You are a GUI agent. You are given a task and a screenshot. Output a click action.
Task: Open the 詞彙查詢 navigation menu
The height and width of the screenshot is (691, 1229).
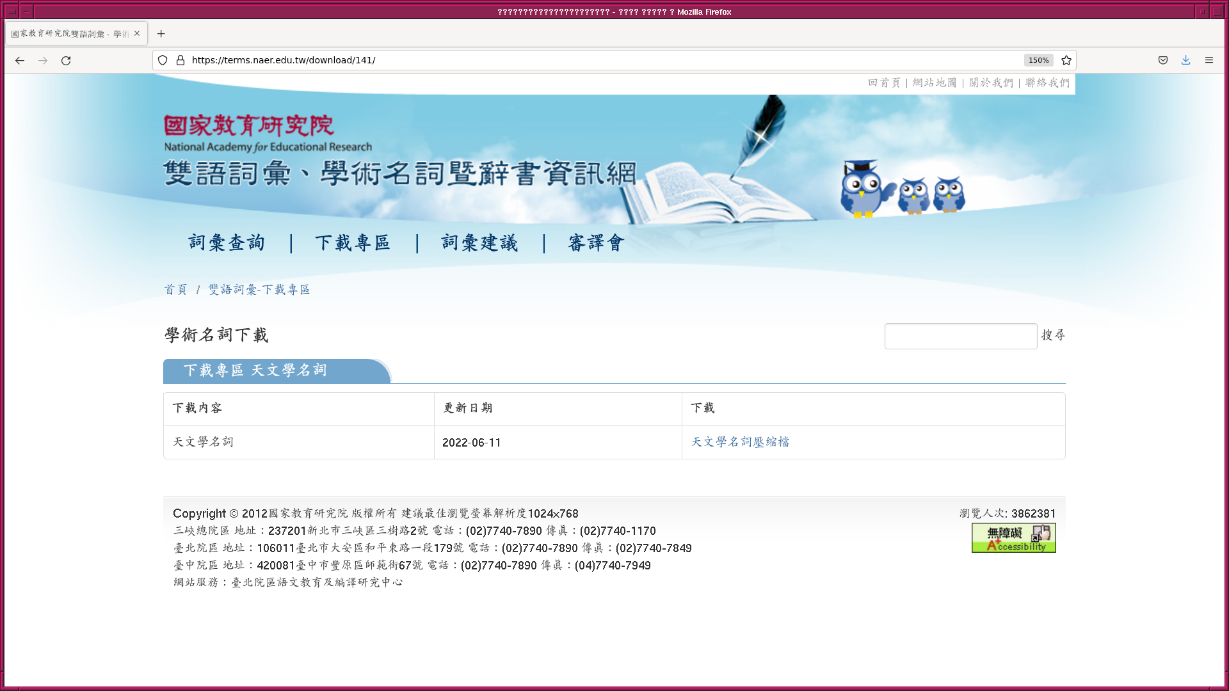click(x=227, y=243)
